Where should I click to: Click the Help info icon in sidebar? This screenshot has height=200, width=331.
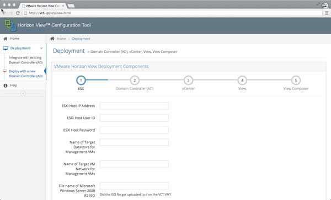coord(6,85)
